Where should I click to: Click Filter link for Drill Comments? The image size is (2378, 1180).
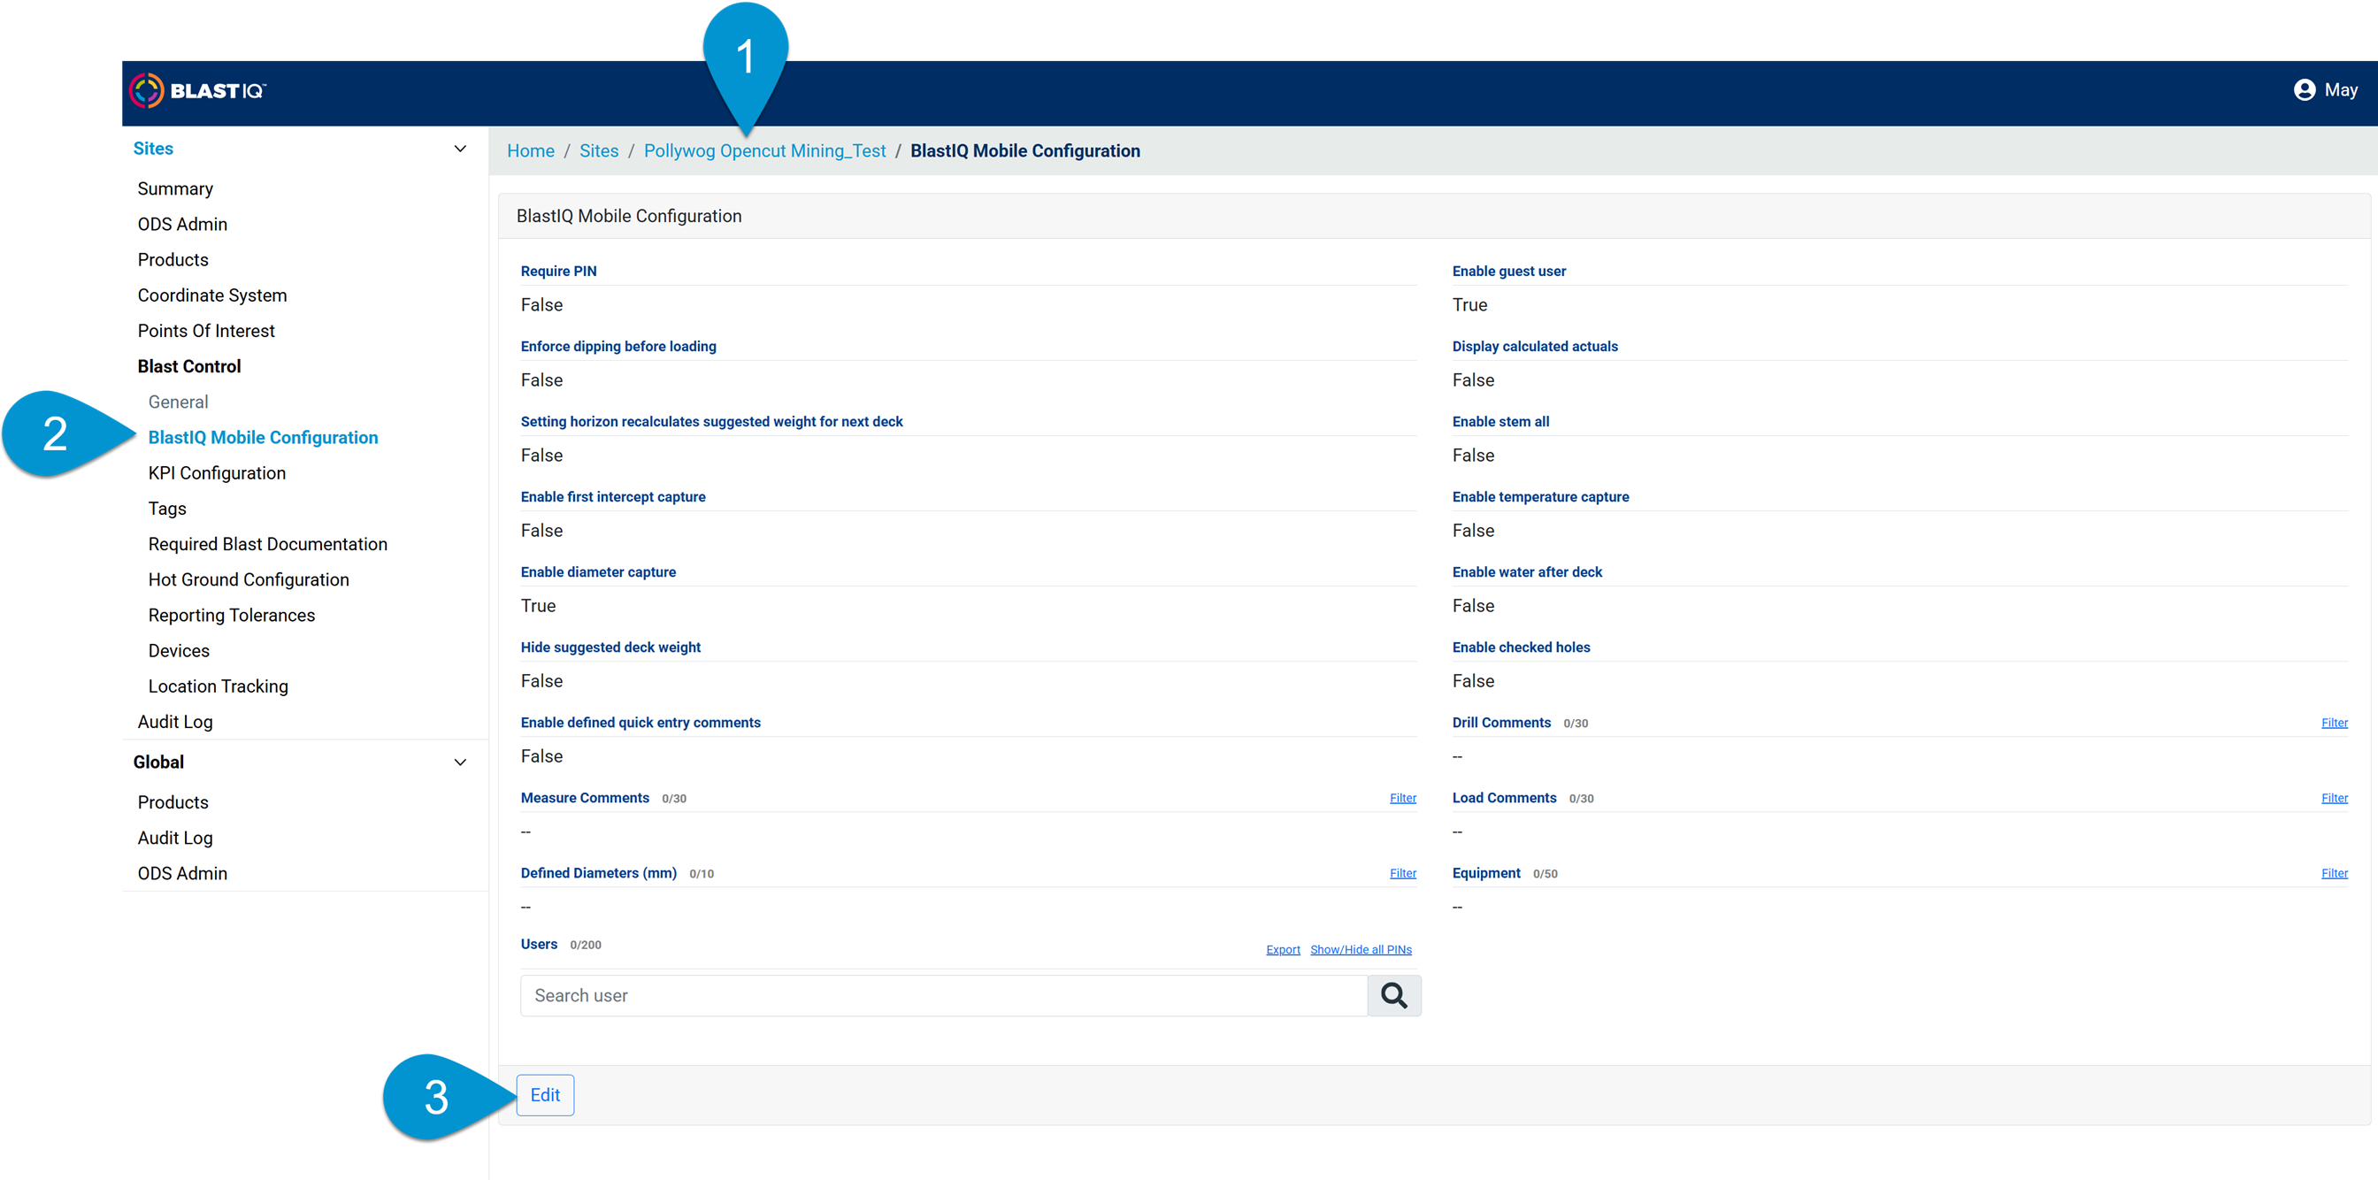[x=2335, y=723]
